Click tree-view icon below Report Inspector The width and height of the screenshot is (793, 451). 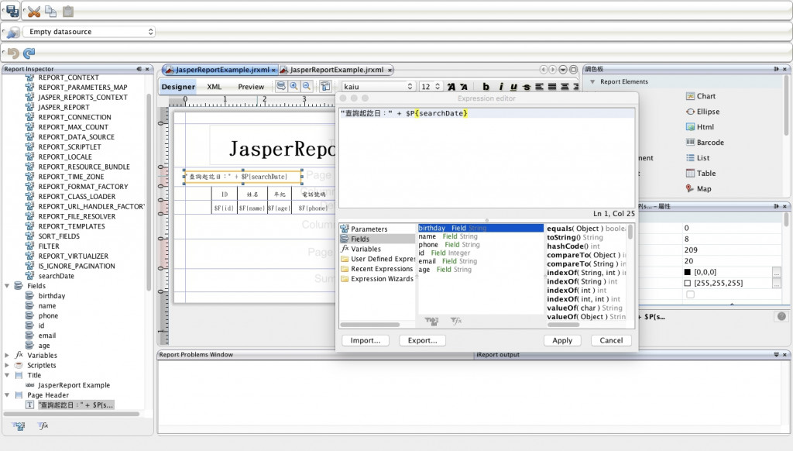tap(19, 426)
